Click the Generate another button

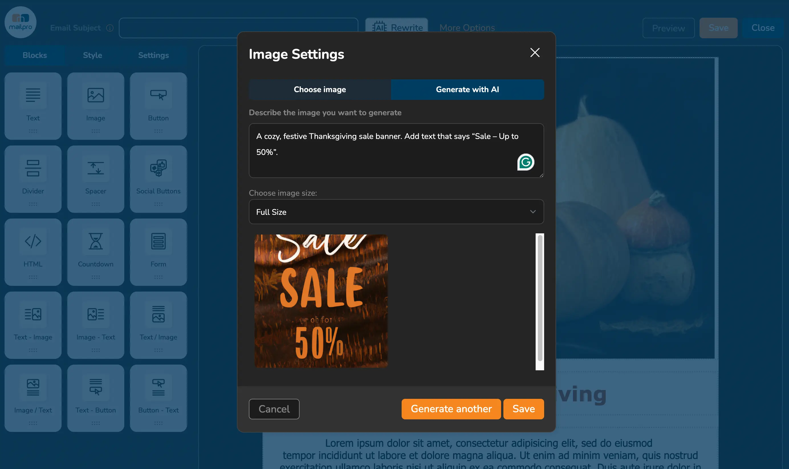451,409
